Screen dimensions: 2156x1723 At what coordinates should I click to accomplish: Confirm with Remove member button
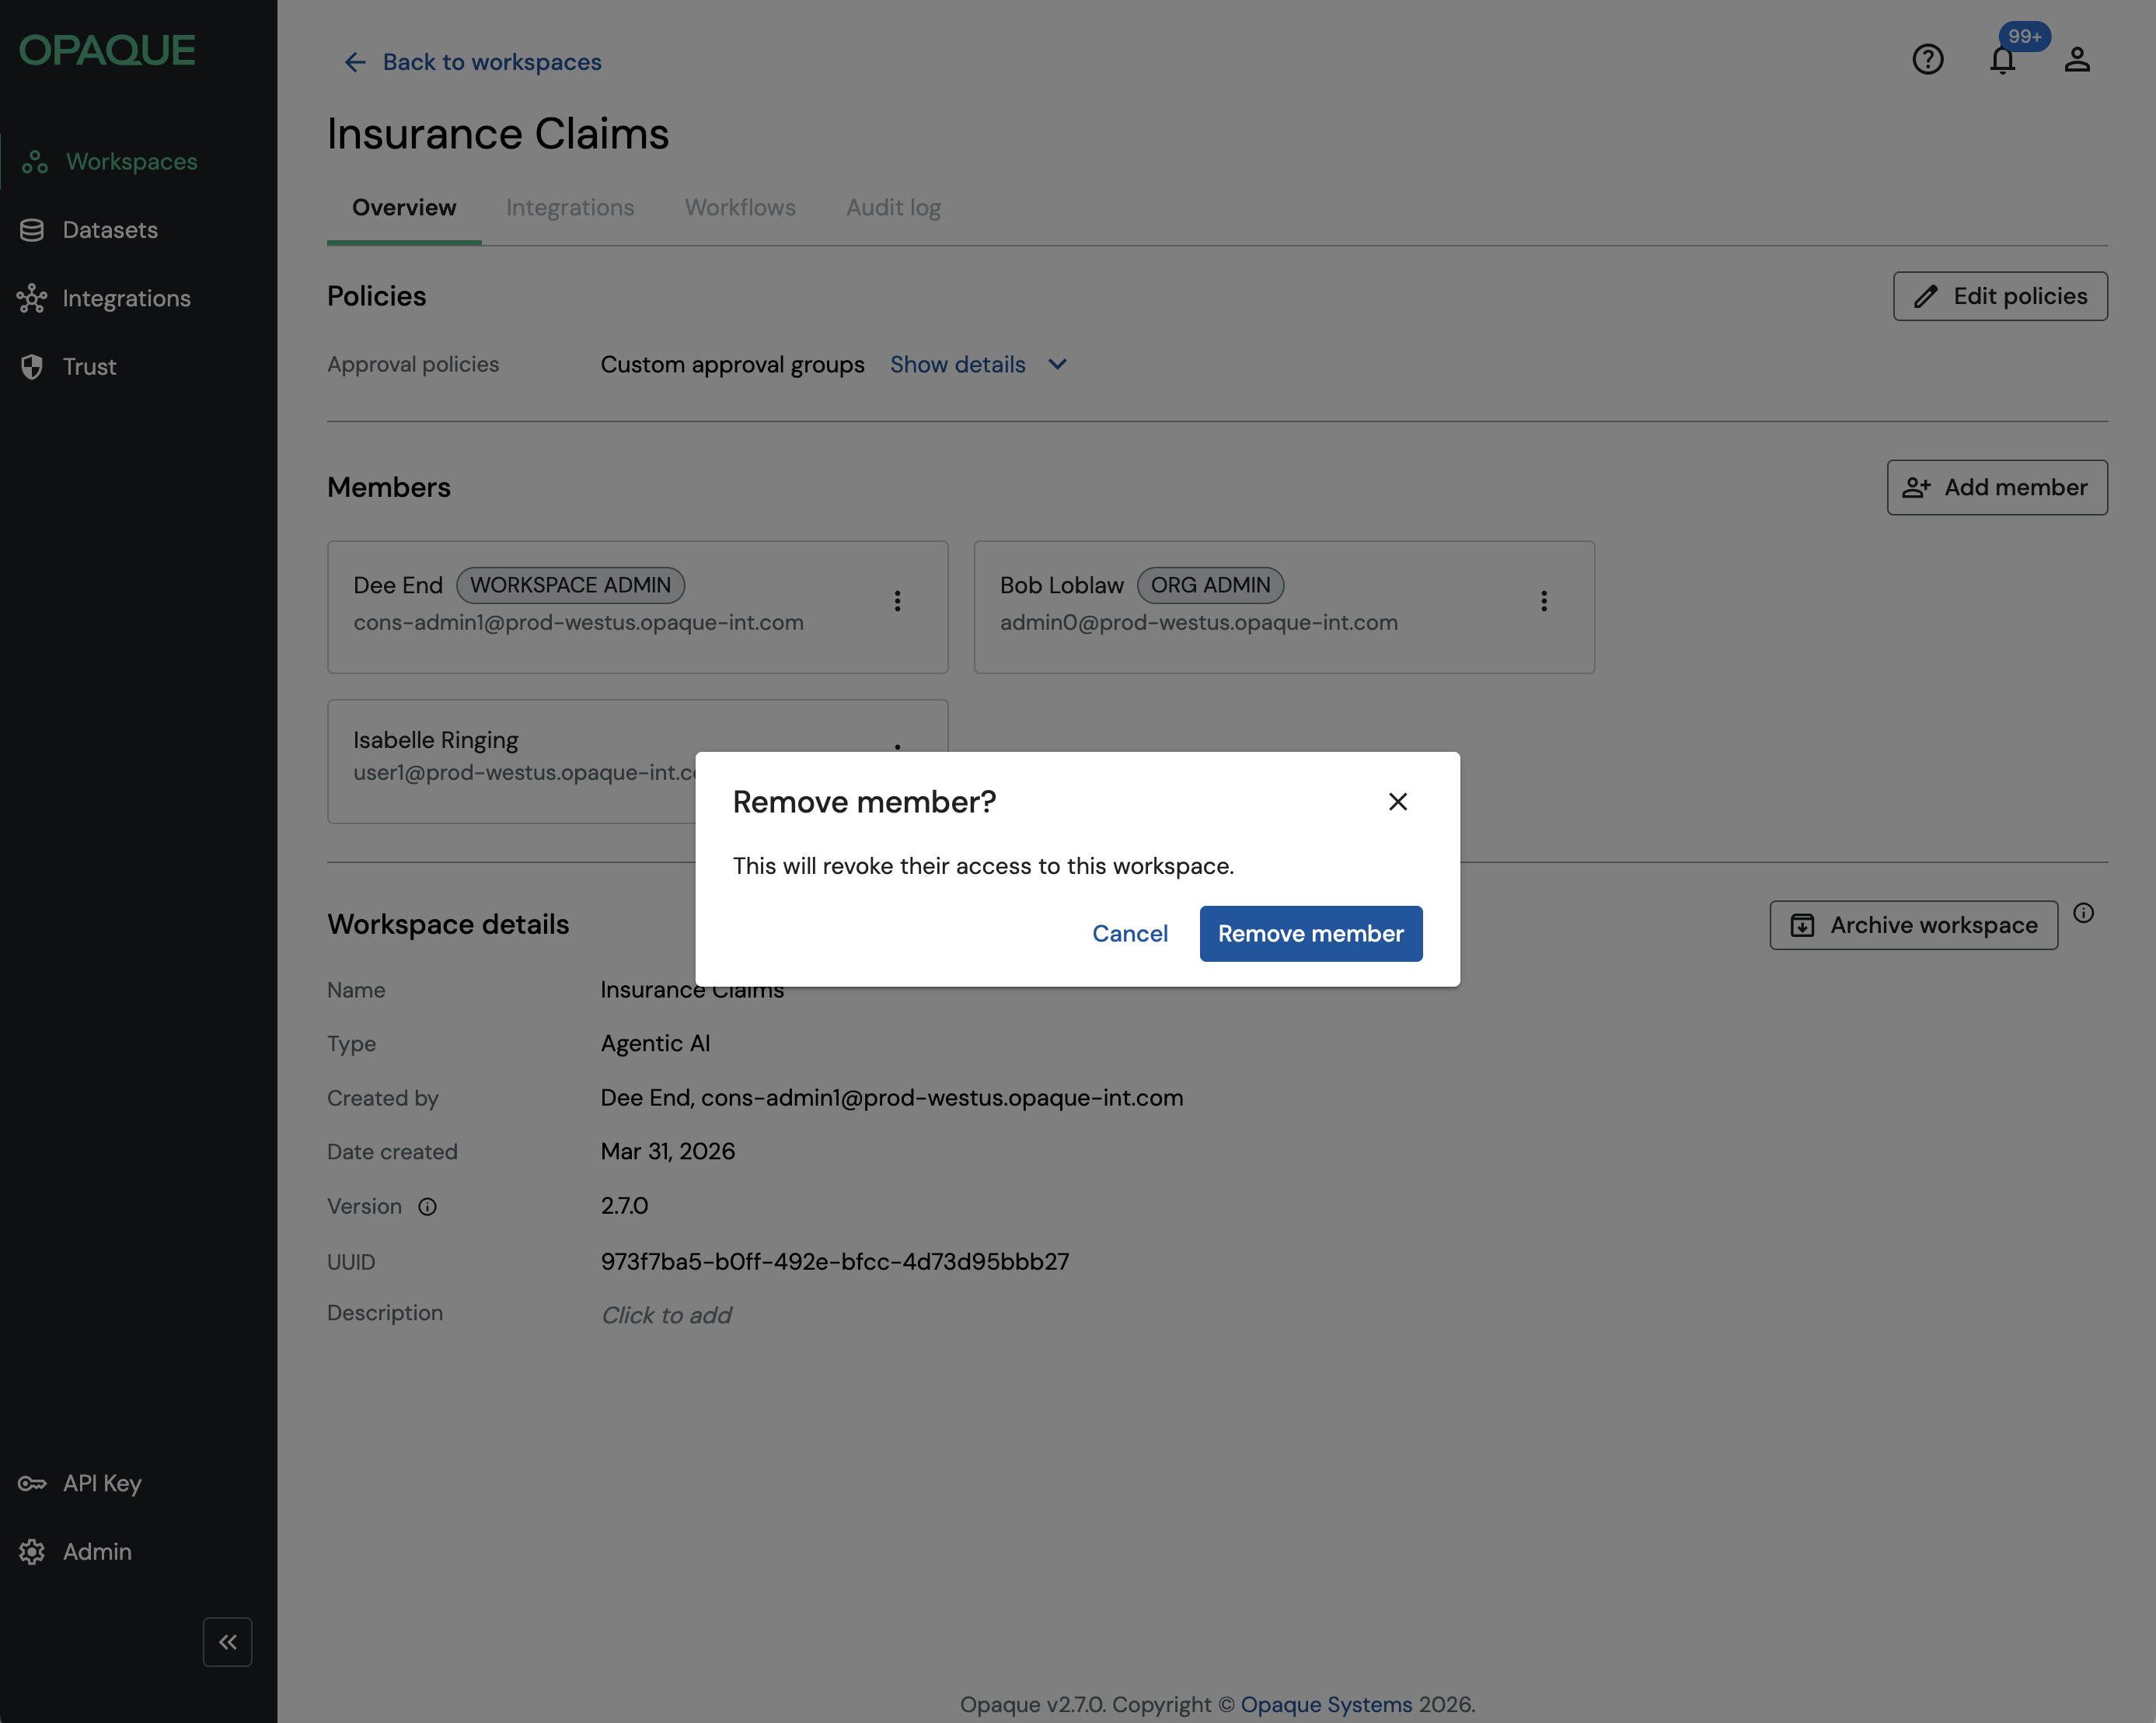[1310, 934]
